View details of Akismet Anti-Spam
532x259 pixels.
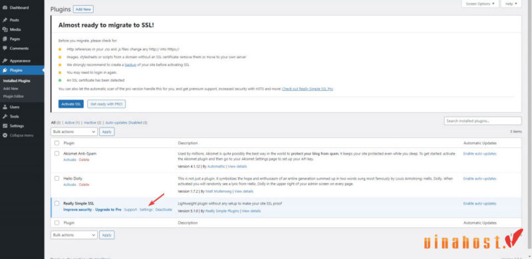pyautogui.click(x=237, y=167)
